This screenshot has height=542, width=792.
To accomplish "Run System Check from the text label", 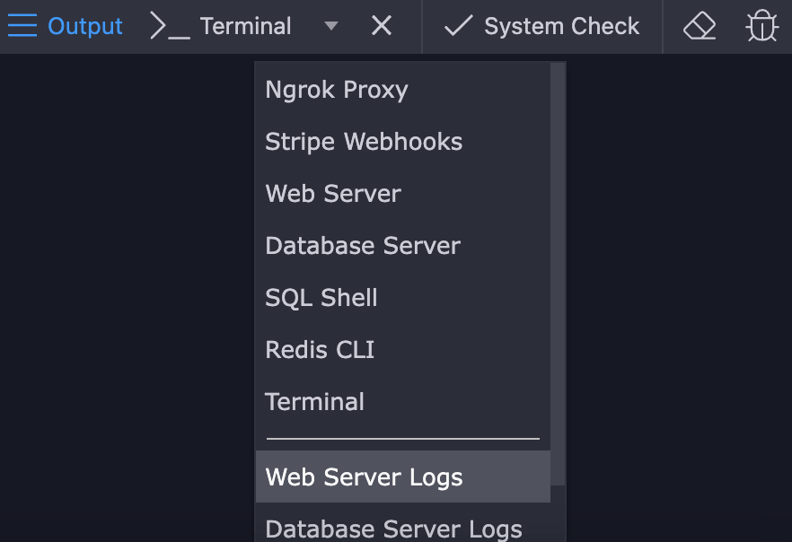I will (x=561, y=27).
